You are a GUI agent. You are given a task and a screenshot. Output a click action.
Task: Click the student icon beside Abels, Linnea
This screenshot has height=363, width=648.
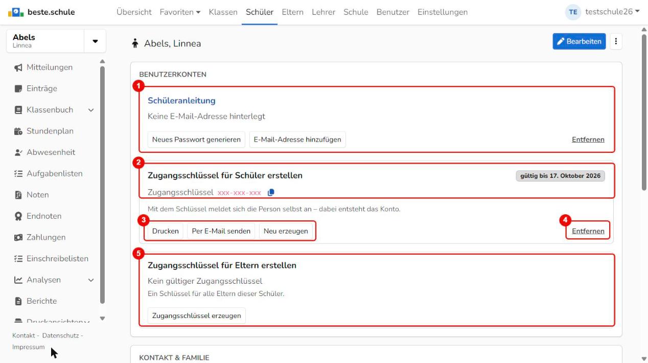(x=135, y=43)
